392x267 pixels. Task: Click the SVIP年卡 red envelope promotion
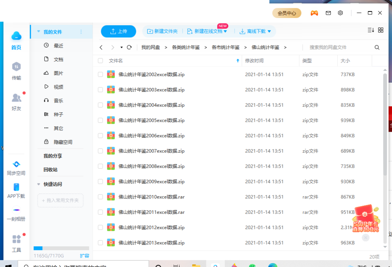[x=366, y=219]
